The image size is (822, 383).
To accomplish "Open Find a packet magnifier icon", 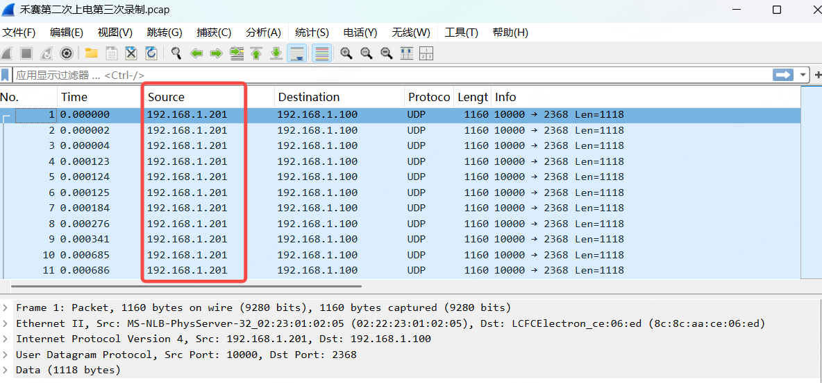I will (x=176, y=53).
